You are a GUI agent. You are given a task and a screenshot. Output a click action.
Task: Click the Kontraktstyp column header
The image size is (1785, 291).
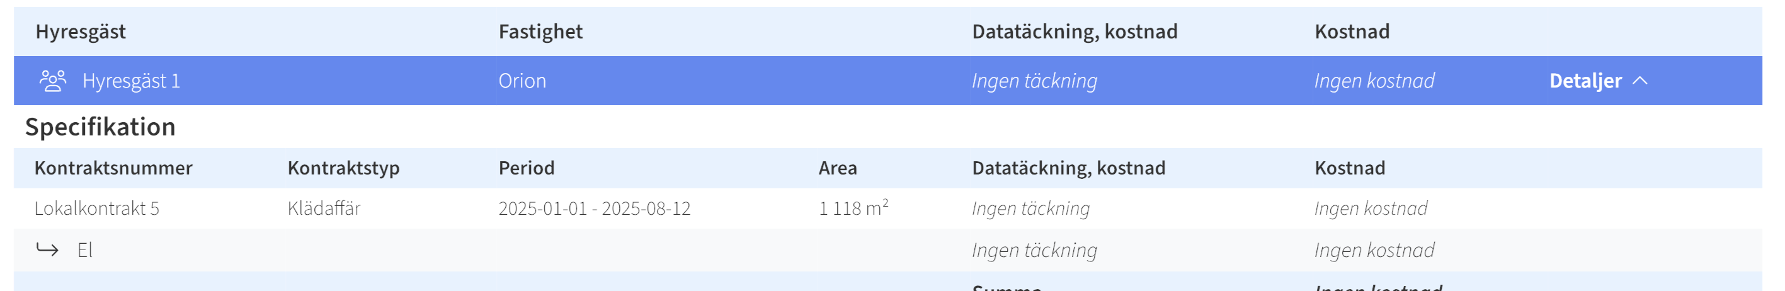(x=344, y=168)
